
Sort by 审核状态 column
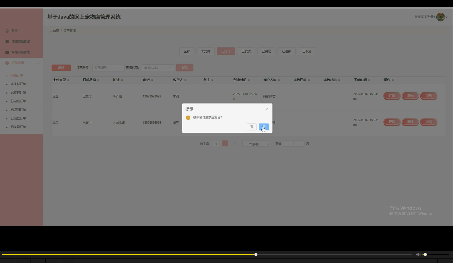click(x=339, y=80)
